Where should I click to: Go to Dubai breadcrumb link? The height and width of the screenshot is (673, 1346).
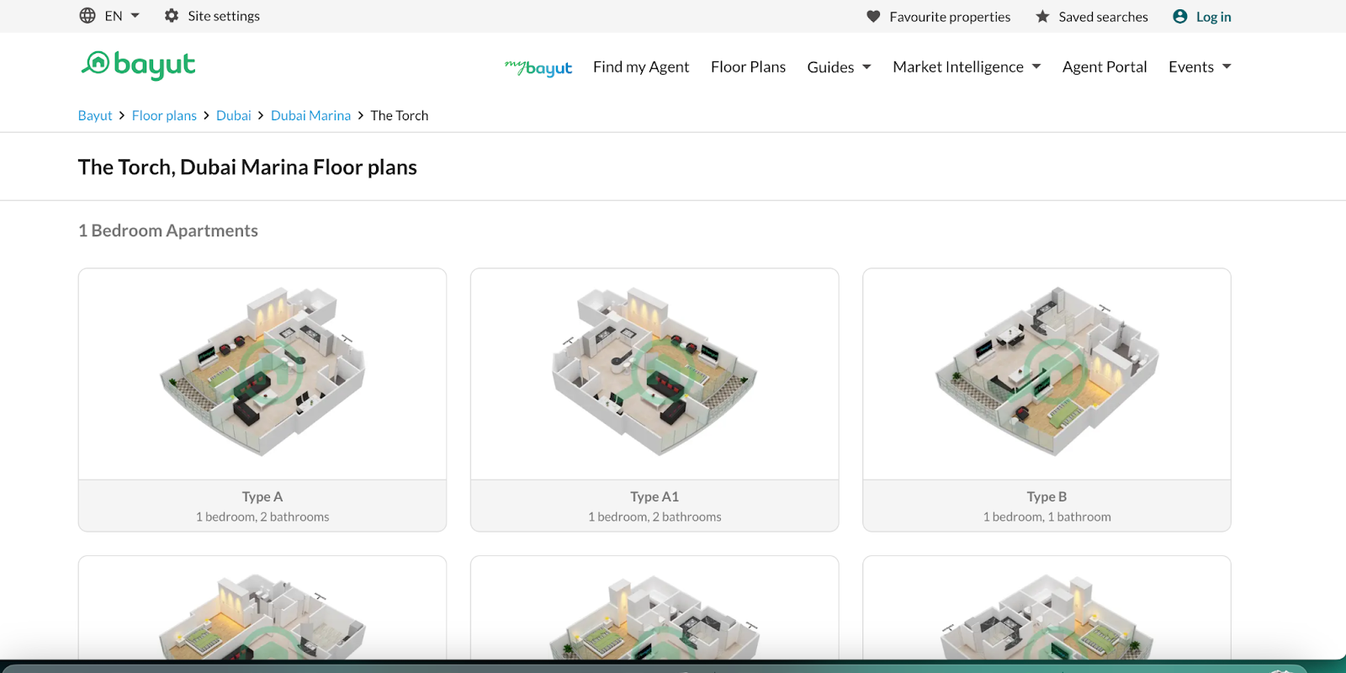(x=234, y=115)
